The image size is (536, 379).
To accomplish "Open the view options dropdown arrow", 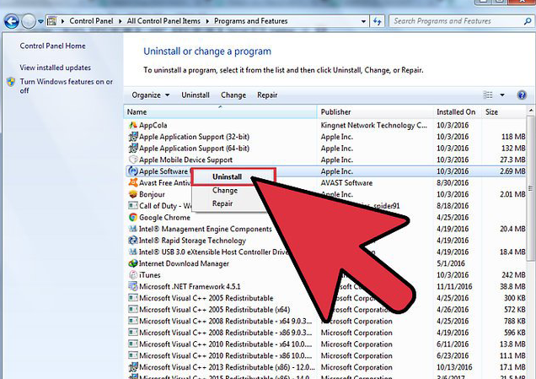I will [502, 95].
